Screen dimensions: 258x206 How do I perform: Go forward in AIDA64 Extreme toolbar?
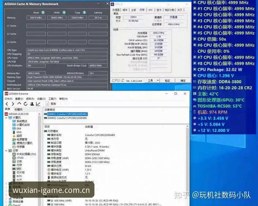pyautogui.click(x=13, y=104)
